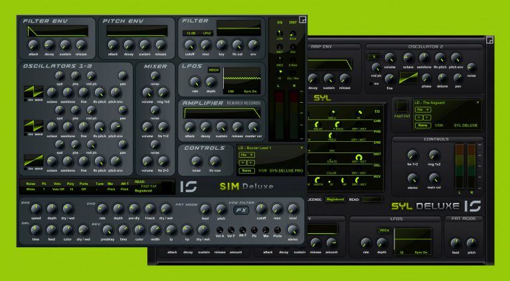The width and height of the screenshot is (510, 281).
Task: Toggle Sync On in SIM LFOs display
Action: [x=250, y=91]
